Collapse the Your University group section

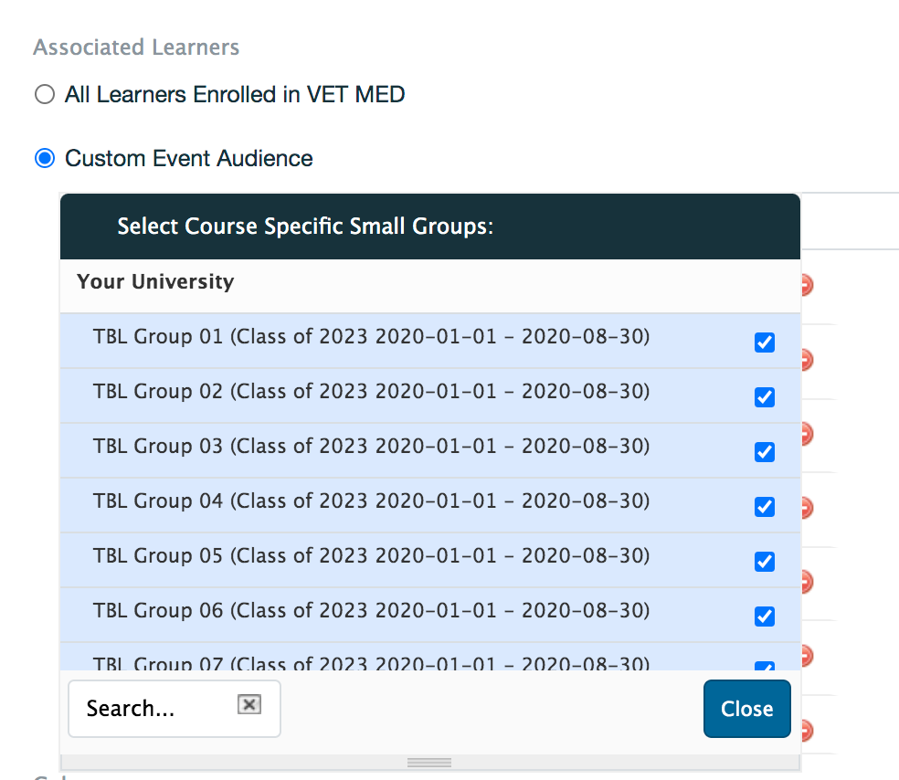154,281
